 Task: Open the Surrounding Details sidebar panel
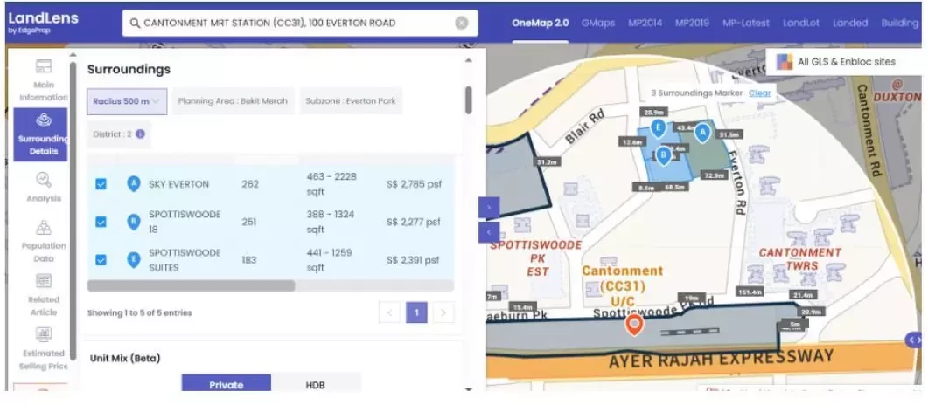pos(41,134)
